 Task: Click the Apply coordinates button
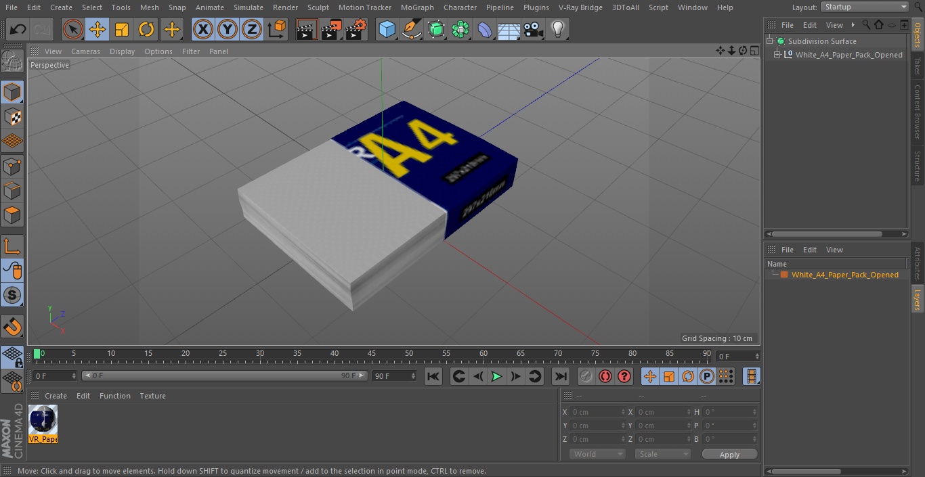point(729,455)
